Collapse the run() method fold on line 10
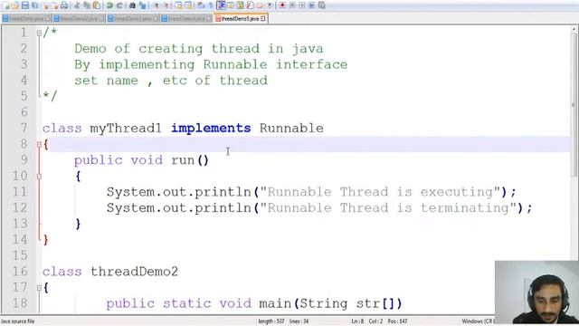This screenshot has height=326, width=579. [x=39, y=177]
